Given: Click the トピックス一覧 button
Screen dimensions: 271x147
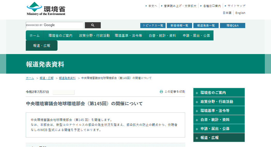Looking at the screenshot, I should [x=153, y=25].
